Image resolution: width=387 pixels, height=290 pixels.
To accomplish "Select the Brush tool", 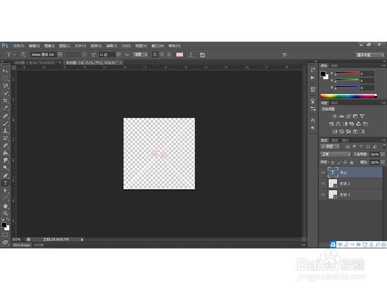I will [x=5, y=123].
